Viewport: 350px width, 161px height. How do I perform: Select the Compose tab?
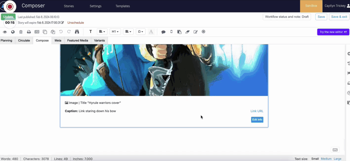(x=42, y=41)
